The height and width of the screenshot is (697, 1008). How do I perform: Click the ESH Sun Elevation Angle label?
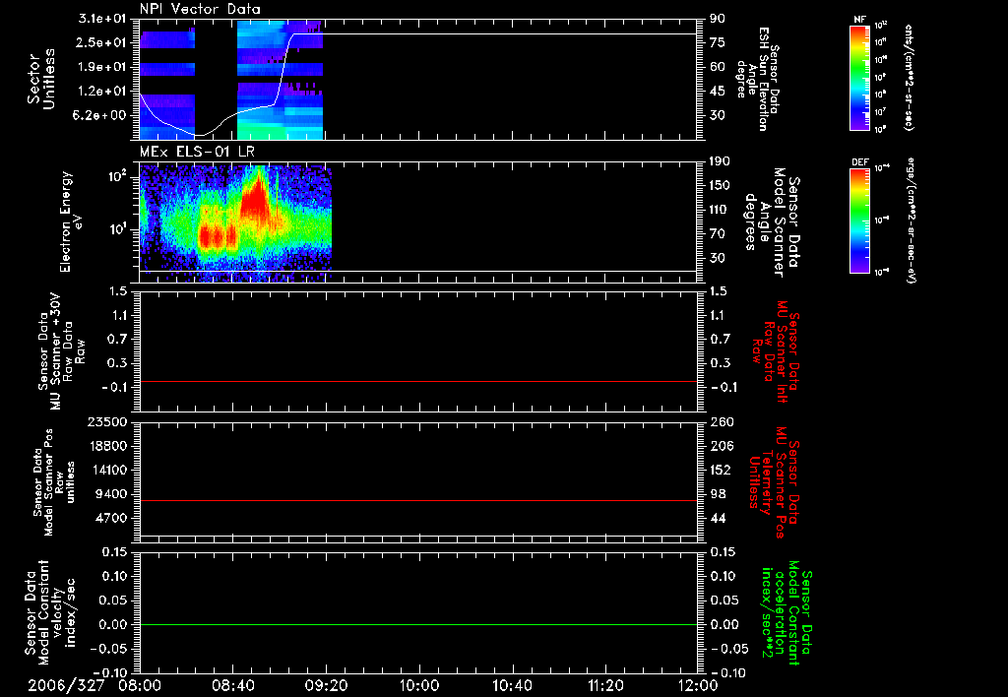coord(758,79)
